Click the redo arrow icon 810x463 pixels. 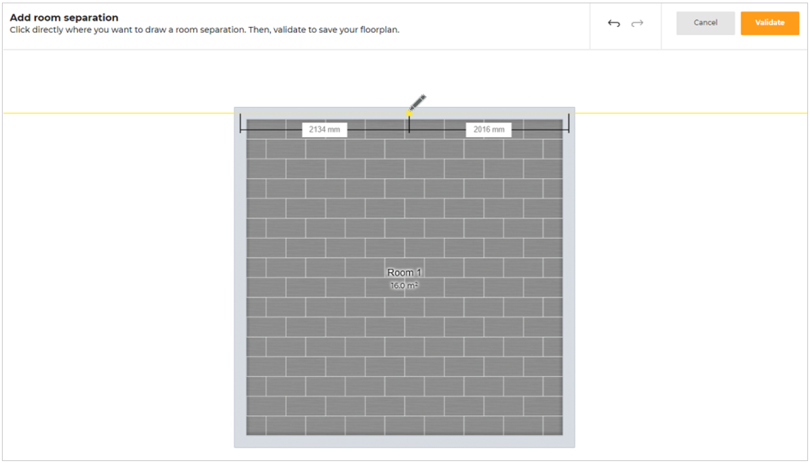point(637,24)
